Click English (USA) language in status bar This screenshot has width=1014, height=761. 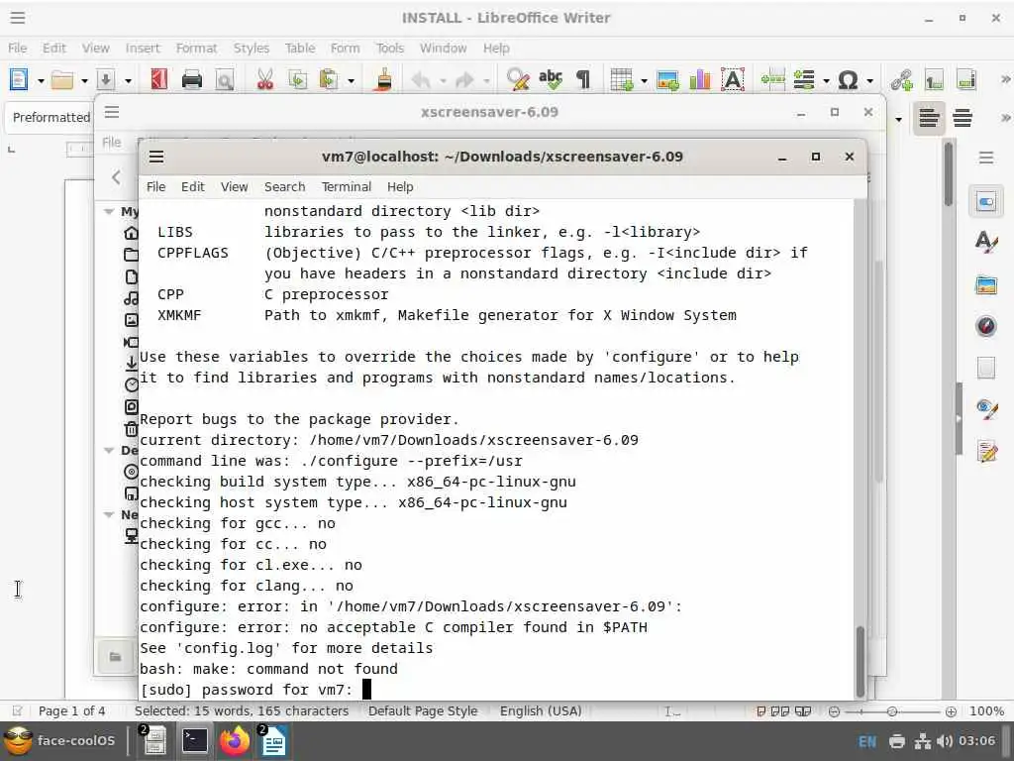541,711
